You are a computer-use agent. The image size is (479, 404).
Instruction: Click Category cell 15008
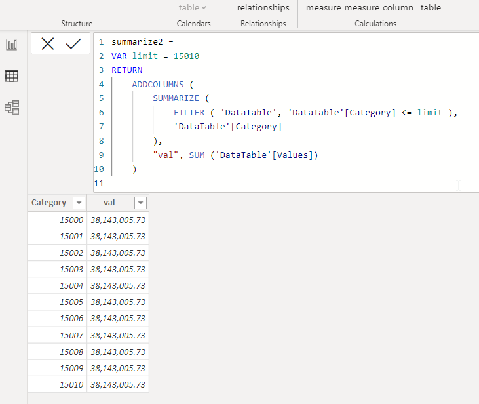click(58, 352)
